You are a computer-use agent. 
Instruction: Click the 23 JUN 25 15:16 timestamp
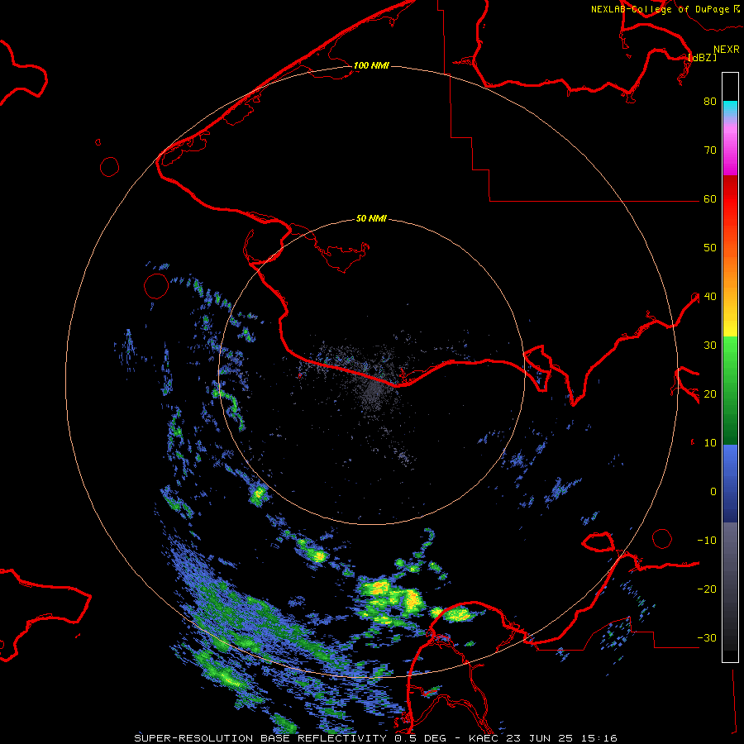pos(561,738)
